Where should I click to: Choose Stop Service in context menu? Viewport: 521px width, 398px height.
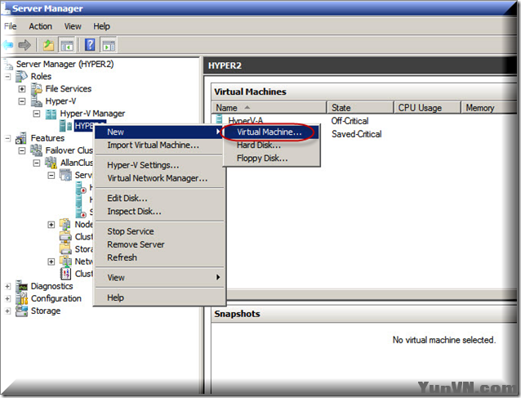point(159,231)
